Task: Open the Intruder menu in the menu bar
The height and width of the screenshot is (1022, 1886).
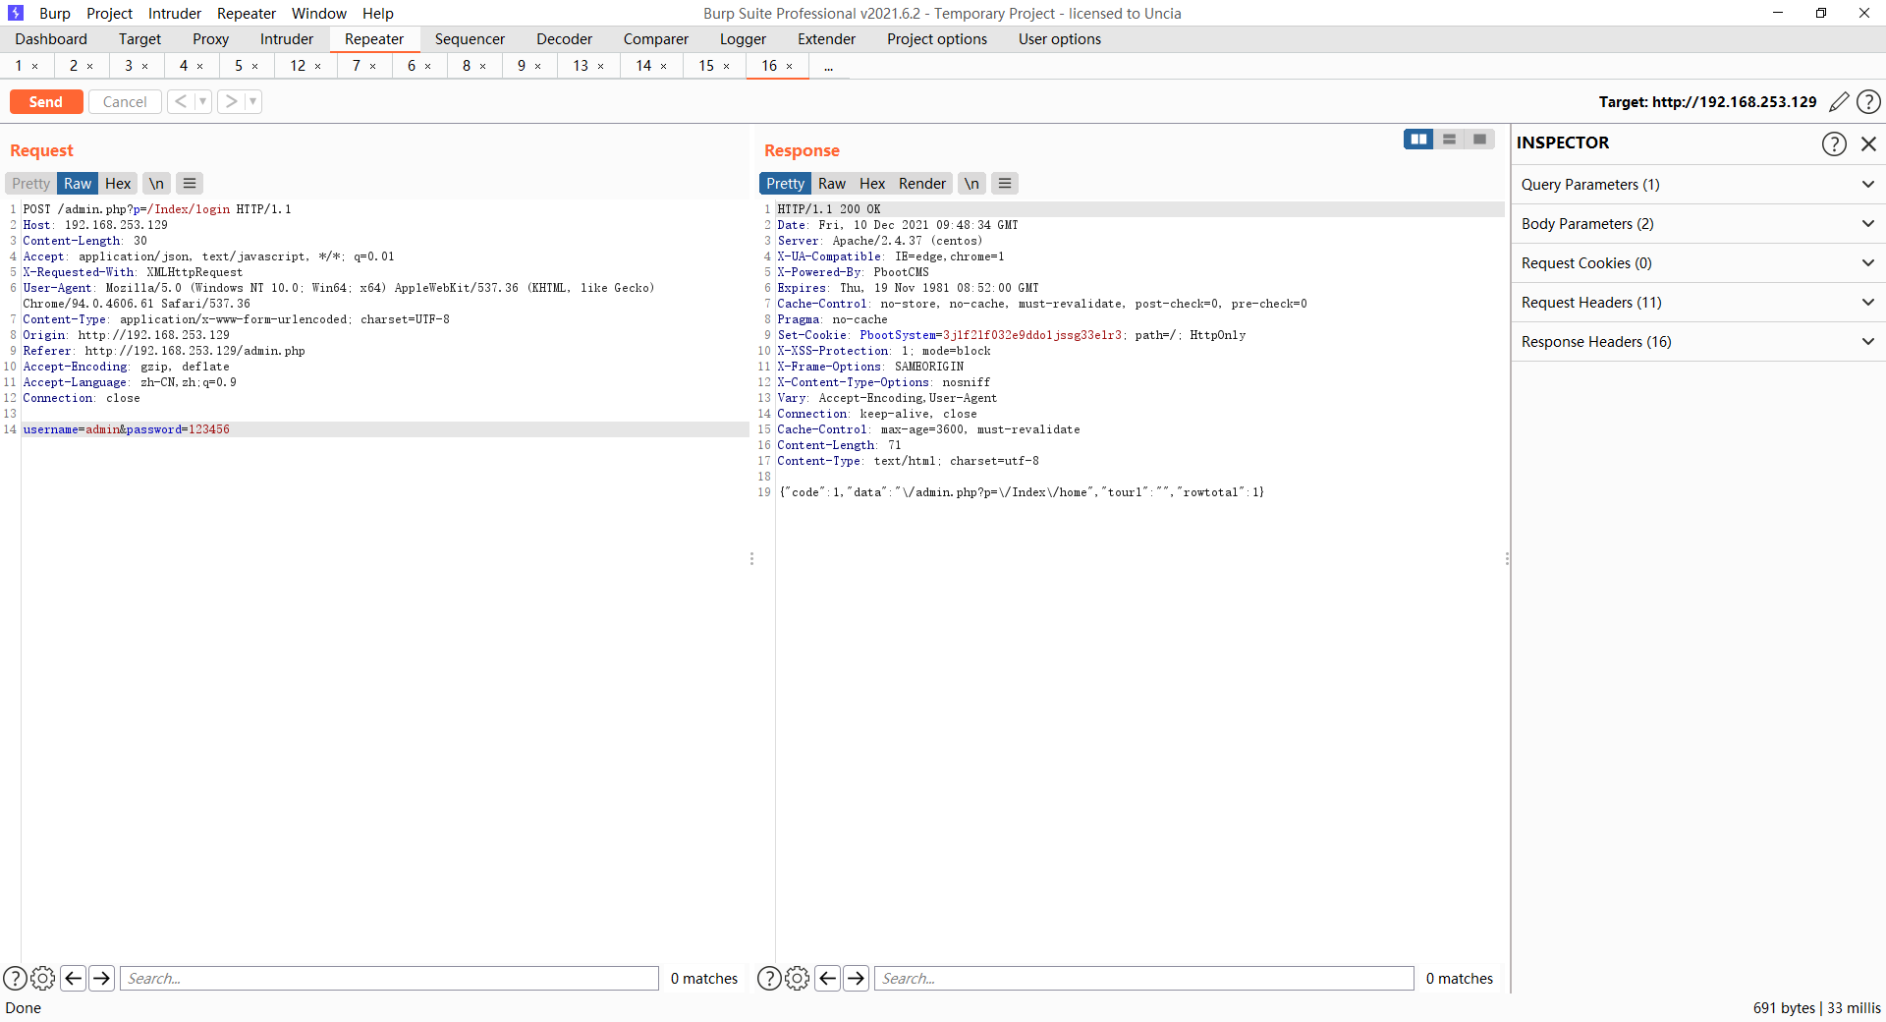Action: coord(174,13)
